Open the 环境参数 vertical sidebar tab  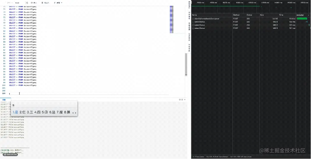(189, 48)
